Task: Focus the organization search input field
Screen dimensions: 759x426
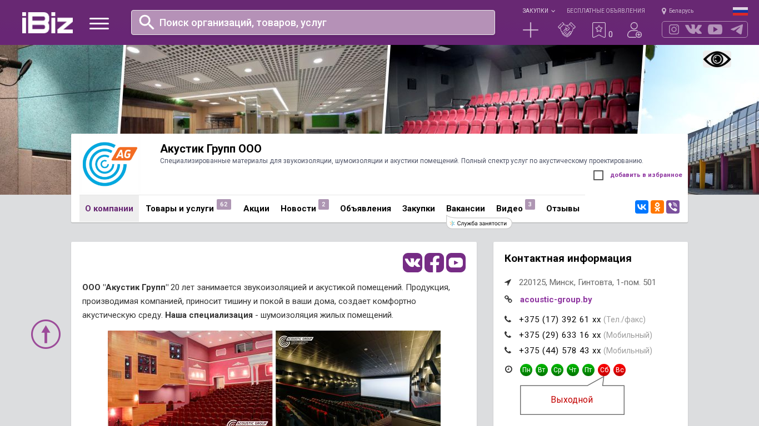Action: tap(313, 22)
